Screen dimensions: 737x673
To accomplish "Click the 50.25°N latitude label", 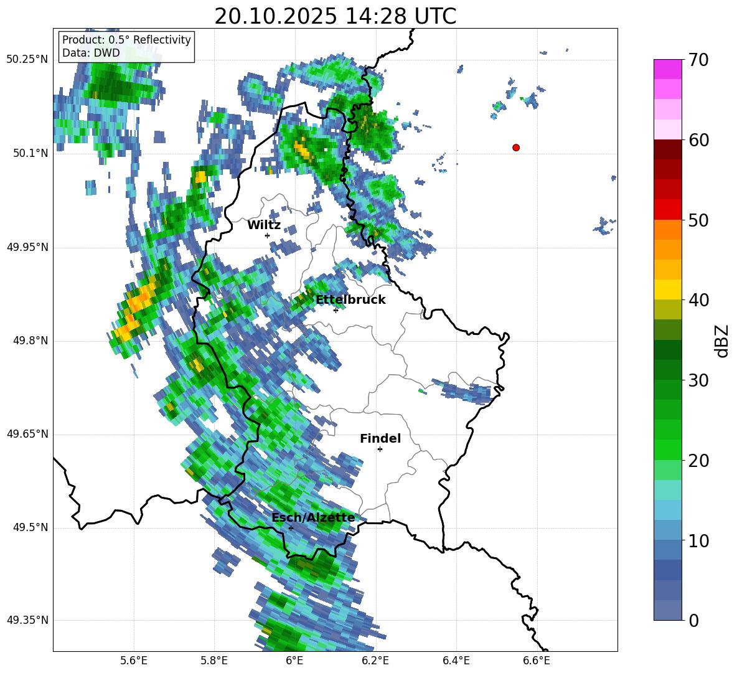I will [x=27, y=60].
